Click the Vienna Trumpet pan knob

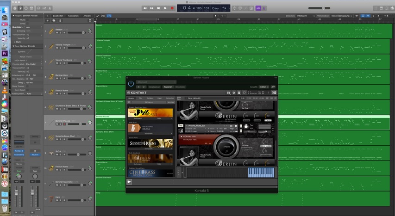pos(90,47)
